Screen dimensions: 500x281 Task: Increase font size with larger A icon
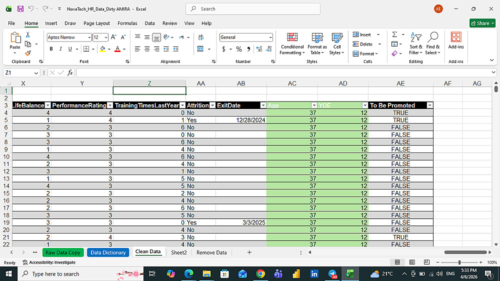[x=113, y=37]
